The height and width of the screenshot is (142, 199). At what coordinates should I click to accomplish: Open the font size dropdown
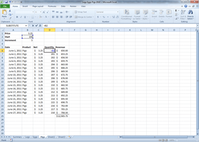click(41, 12)
